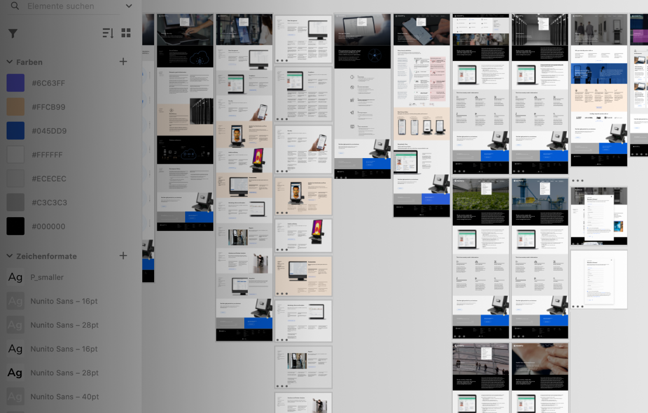The image size is (648, 413).
Task: Select the #C3C3C3 gray color entry
Action: [x=49, y=203]
